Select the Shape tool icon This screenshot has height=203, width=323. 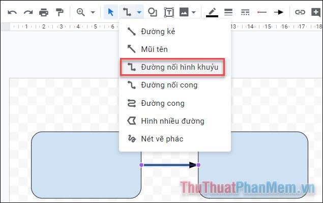pyautogui.click(x=153, y=12)
